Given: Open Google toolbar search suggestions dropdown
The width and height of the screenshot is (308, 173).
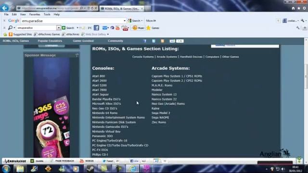Looking at the screenshot, I should pyautogui.click(x=125, y=21).
